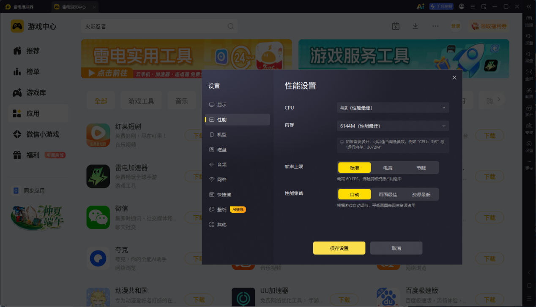Click the mini-window mode icon

coord(484,6)
